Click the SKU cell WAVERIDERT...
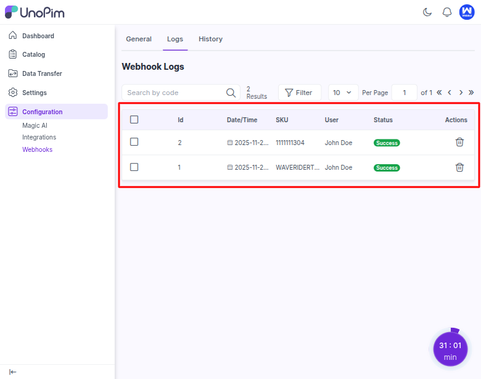 (x=298, y=167)
